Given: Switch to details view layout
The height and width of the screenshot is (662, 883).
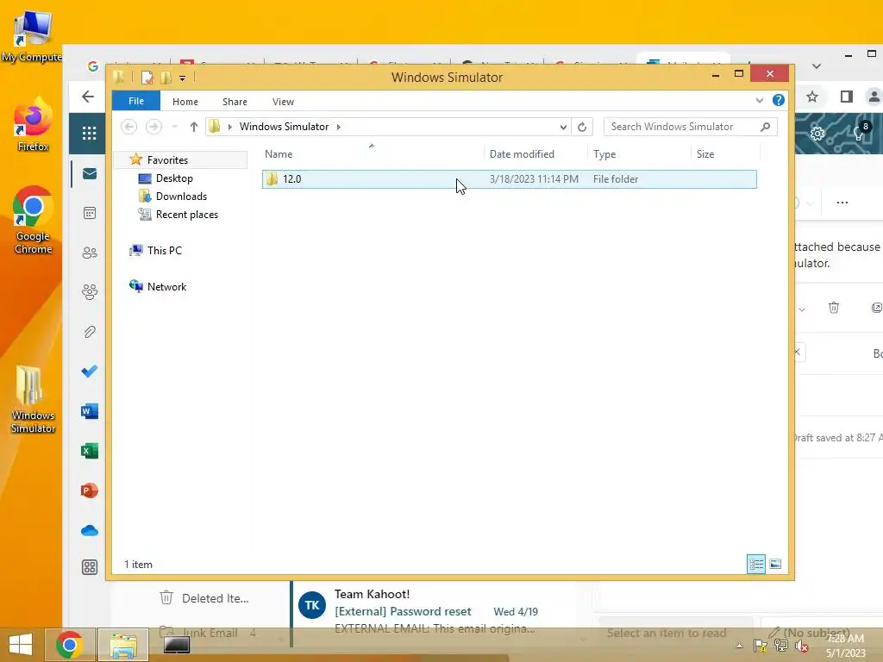Looking at the screenshot, I should (x=755, y=564).
